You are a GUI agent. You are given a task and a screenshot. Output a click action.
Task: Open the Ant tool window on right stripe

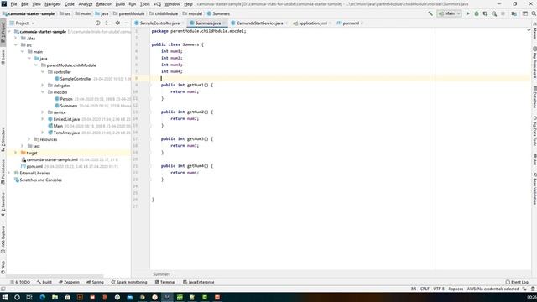(x=534, y=159)
